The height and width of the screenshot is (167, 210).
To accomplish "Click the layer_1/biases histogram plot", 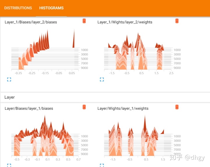I will pyautogui.click(x=45, y=136).
